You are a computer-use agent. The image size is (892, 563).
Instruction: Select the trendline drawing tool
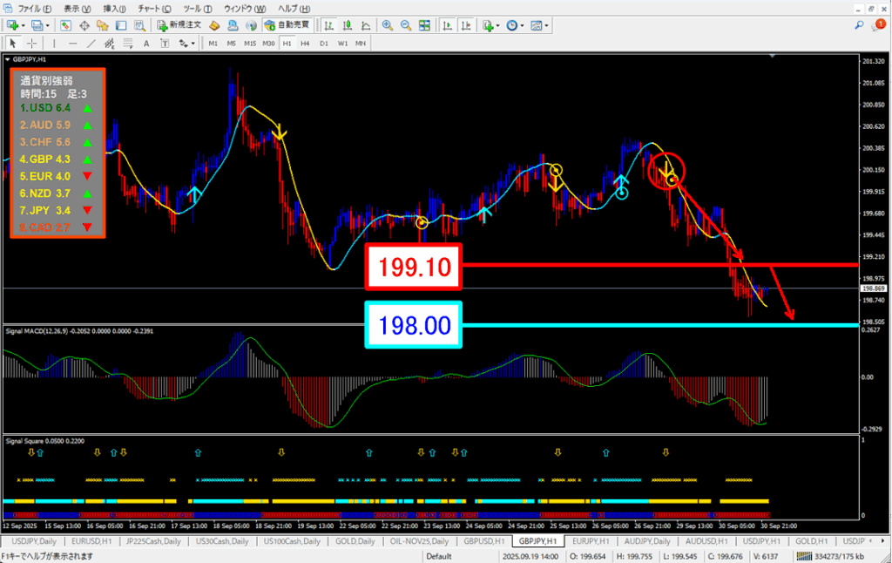point(93,43)
